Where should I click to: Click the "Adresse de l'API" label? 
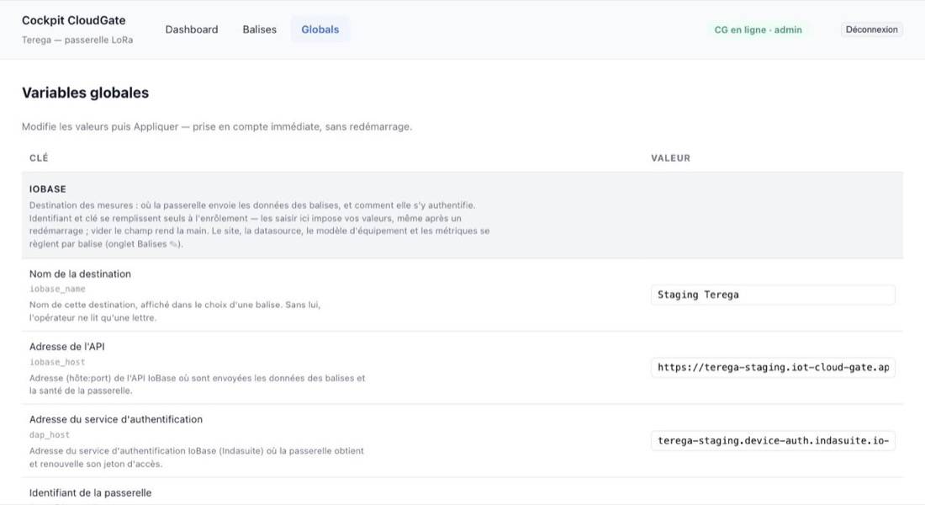pos(66,347)
